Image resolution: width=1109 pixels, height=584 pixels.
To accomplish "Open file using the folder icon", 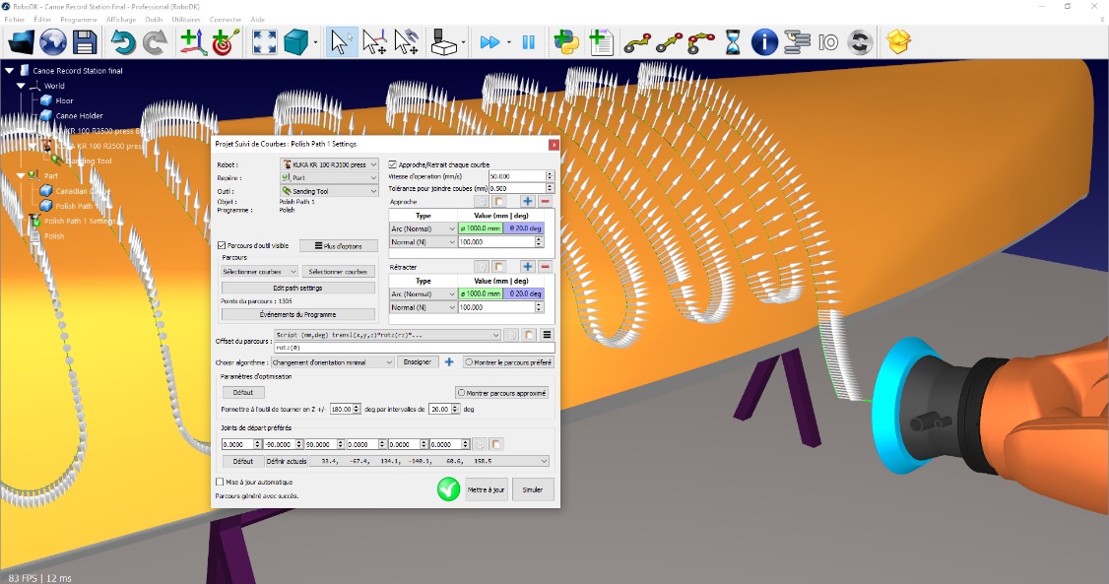I will click(x=21, y=42).
